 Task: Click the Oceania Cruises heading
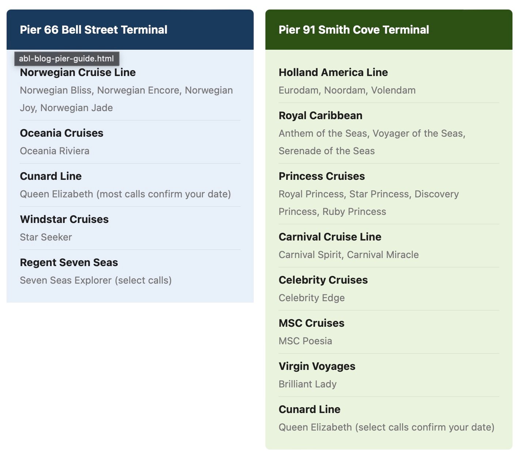click(x=62, y=133)
